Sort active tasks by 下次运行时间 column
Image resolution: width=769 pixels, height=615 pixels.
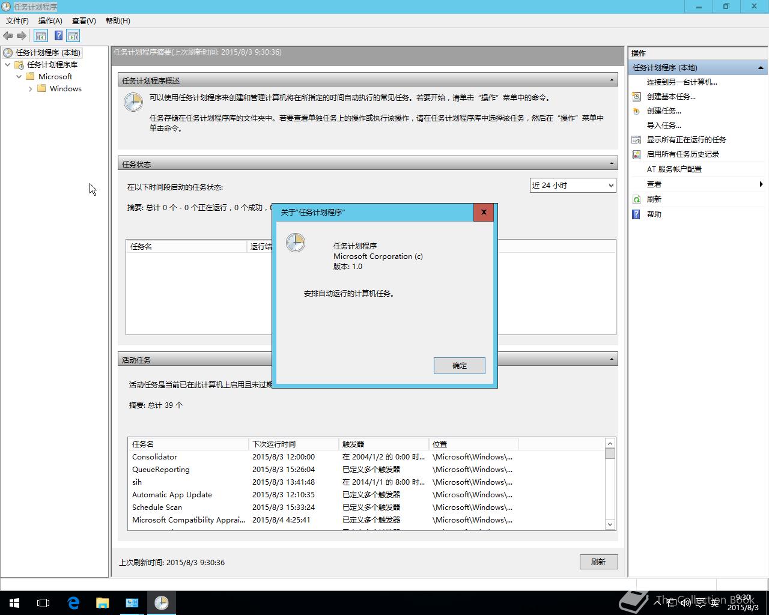tap(294, 444)
